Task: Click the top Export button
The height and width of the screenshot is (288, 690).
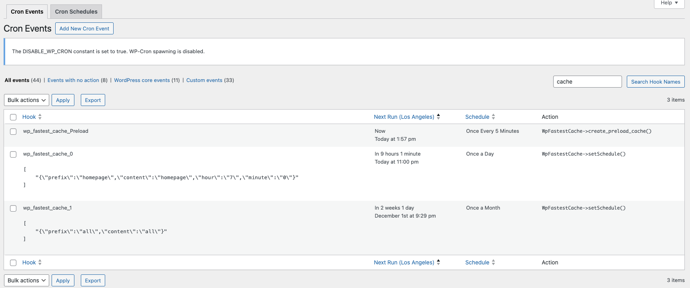Action: [x=93, y=100]
